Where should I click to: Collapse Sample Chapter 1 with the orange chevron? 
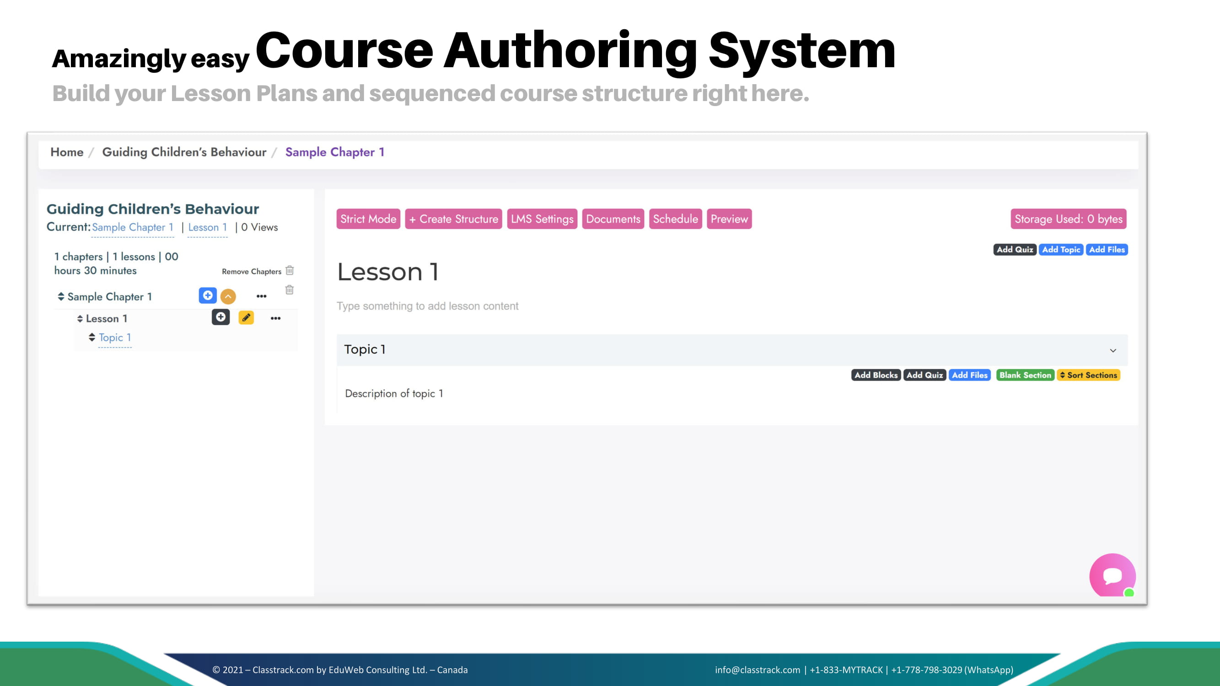228,296
